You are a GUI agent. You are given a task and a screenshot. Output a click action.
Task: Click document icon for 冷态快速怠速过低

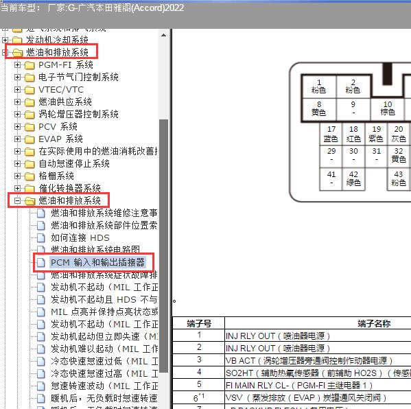(x=41, y=361)
